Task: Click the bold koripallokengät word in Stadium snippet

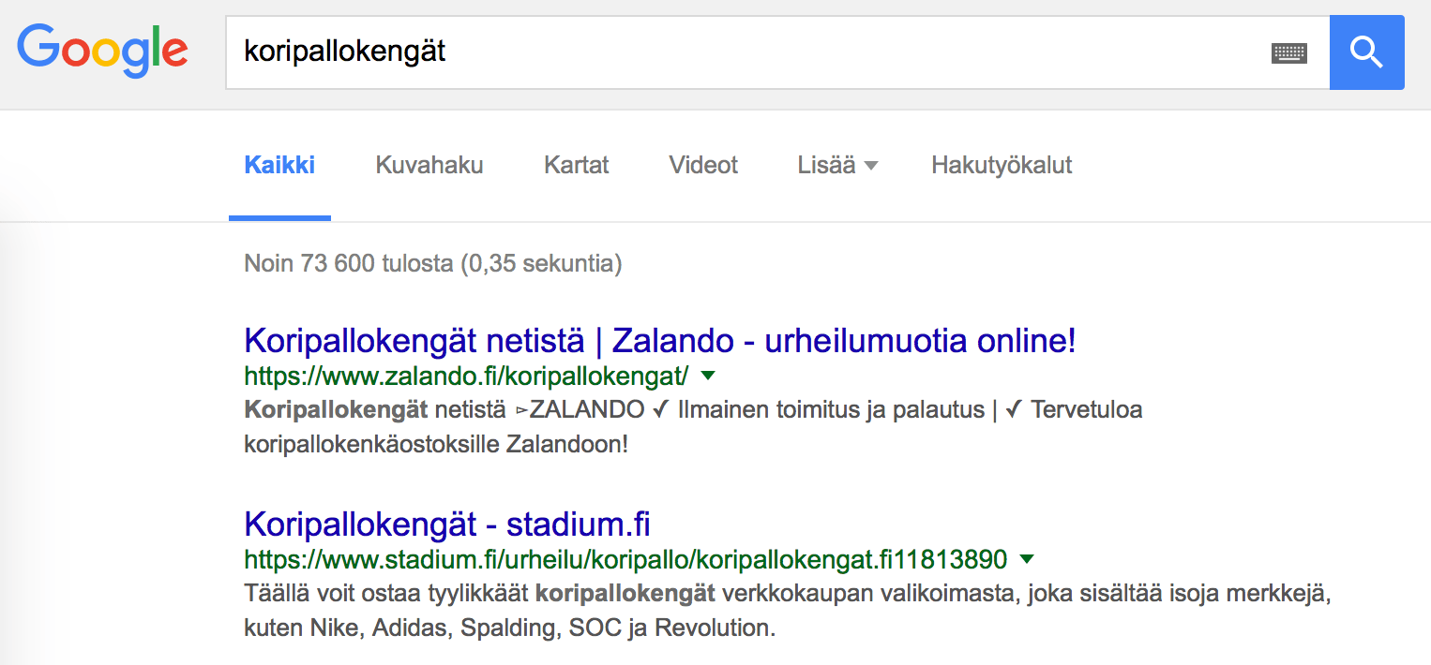Action: point(625,594)
